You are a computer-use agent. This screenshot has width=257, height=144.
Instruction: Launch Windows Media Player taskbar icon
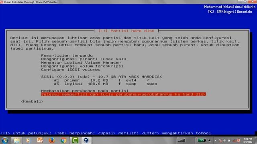pos(28,140)
